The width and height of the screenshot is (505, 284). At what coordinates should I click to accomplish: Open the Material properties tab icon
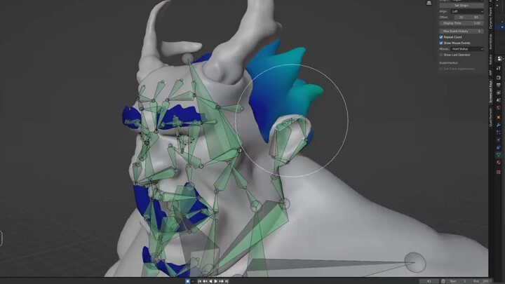pos(499,163)
